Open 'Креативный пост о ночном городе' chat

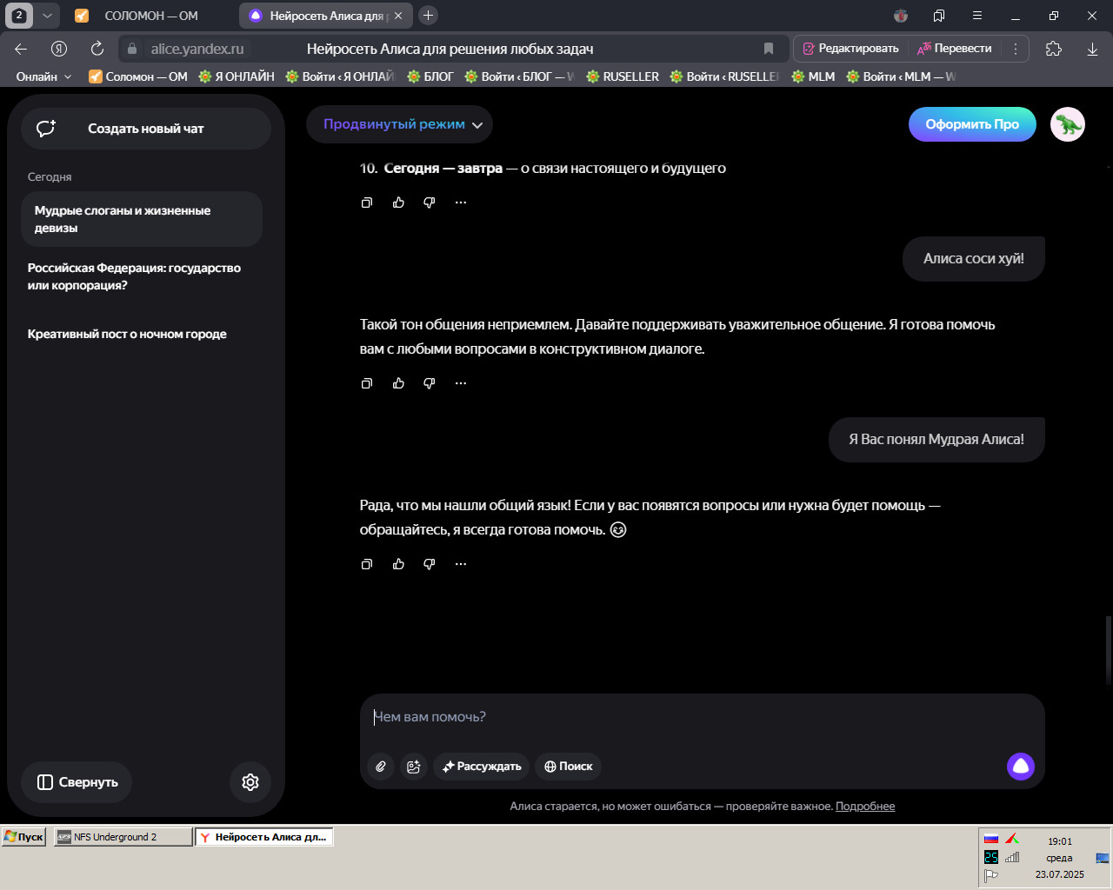(x=142, y=334)
